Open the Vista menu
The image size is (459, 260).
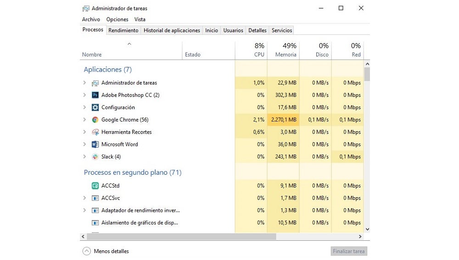pos(140,19)
